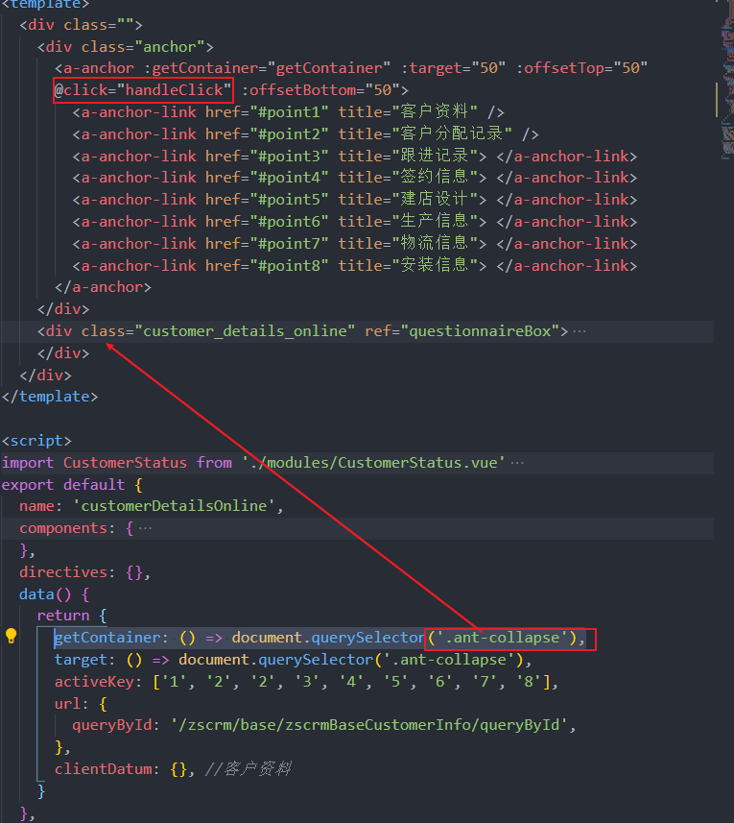This screenshot has width=734, height=823.
Task: Click href="#point1" in anchor link
Action: (267, 112)
